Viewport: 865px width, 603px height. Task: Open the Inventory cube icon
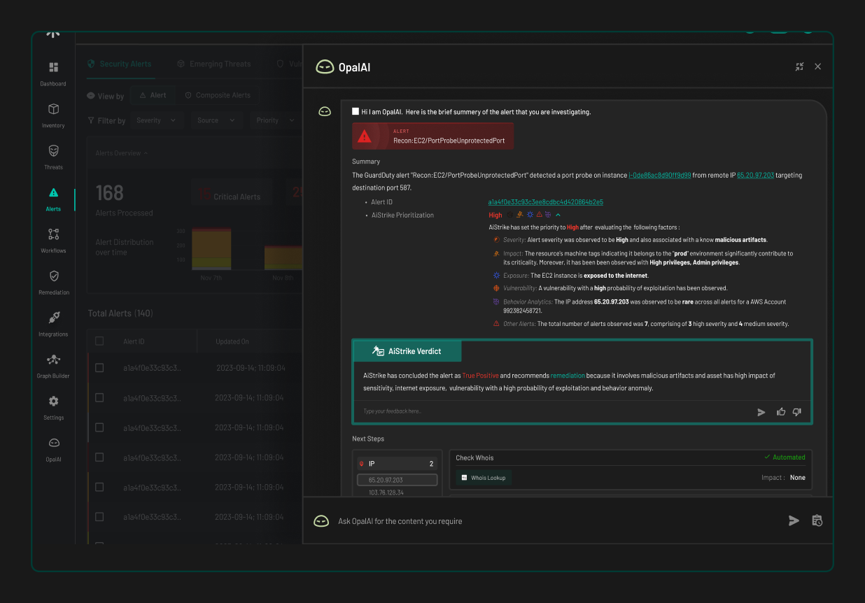(x=53, y=110)
